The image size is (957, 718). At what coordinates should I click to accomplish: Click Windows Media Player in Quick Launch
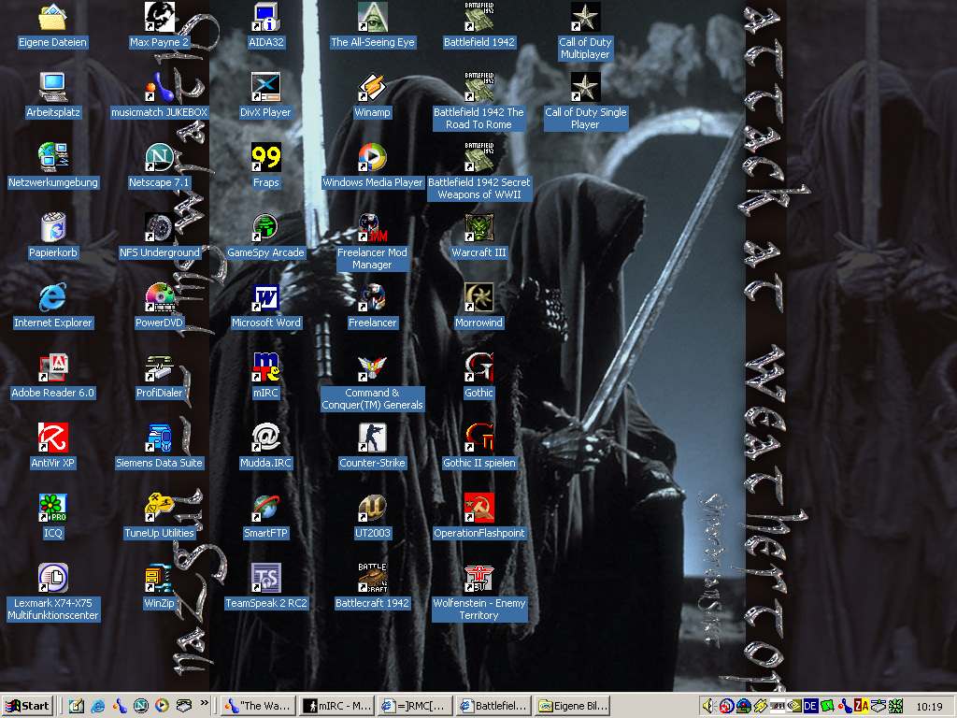tap(163, 706)
